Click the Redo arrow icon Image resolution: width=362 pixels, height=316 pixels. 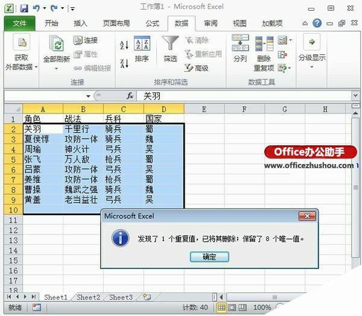[54, 8]
